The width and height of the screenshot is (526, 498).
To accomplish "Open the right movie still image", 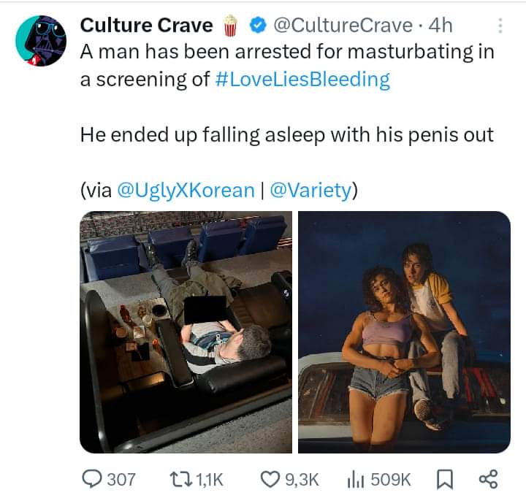I will [x=404, y=332].
